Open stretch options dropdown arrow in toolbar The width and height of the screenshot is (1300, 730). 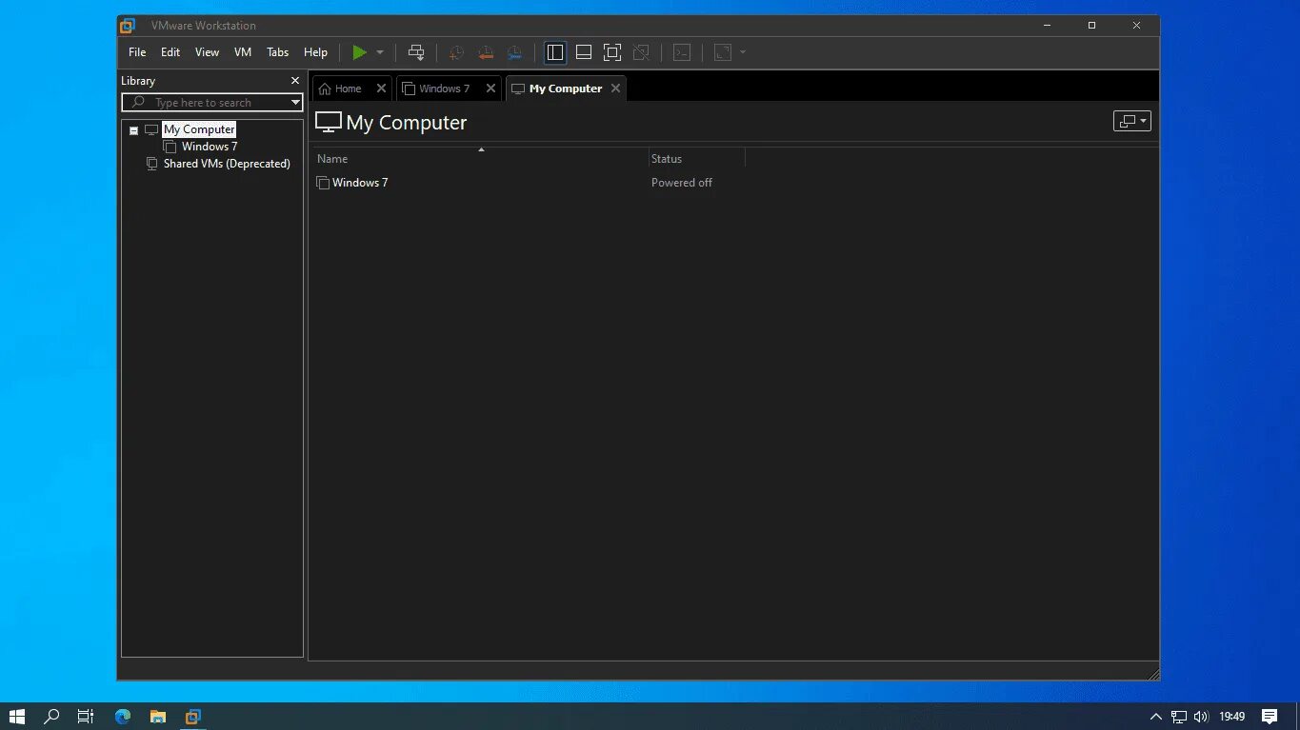(743, 52)
